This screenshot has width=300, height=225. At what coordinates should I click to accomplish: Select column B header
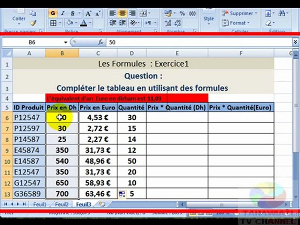(x=62, y=53)
